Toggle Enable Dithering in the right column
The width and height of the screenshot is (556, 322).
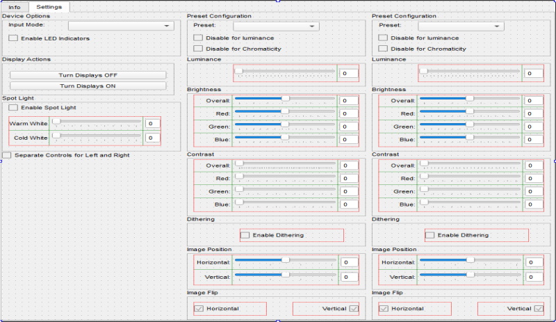pyautogui.click(x=457, y=235)
